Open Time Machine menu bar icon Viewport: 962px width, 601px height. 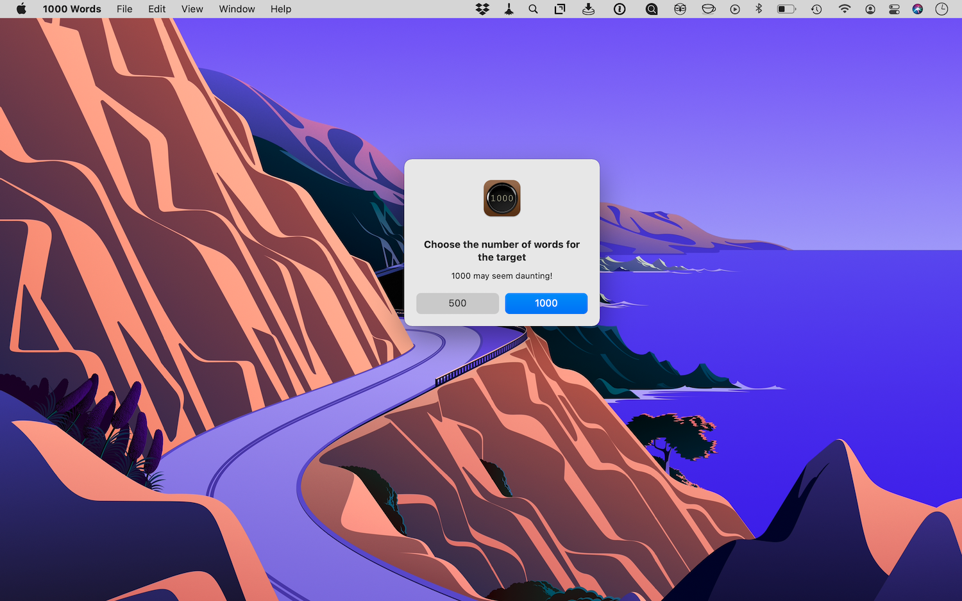click(816, 9)
